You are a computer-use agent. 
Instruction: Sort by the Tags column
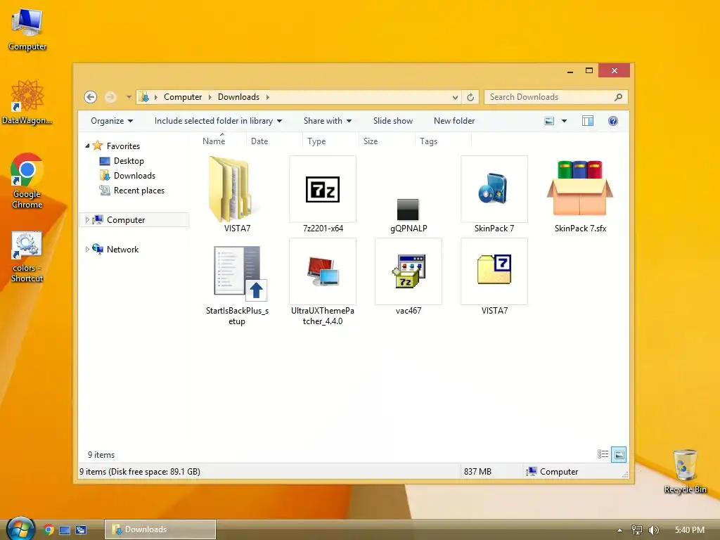coord(443,141)
